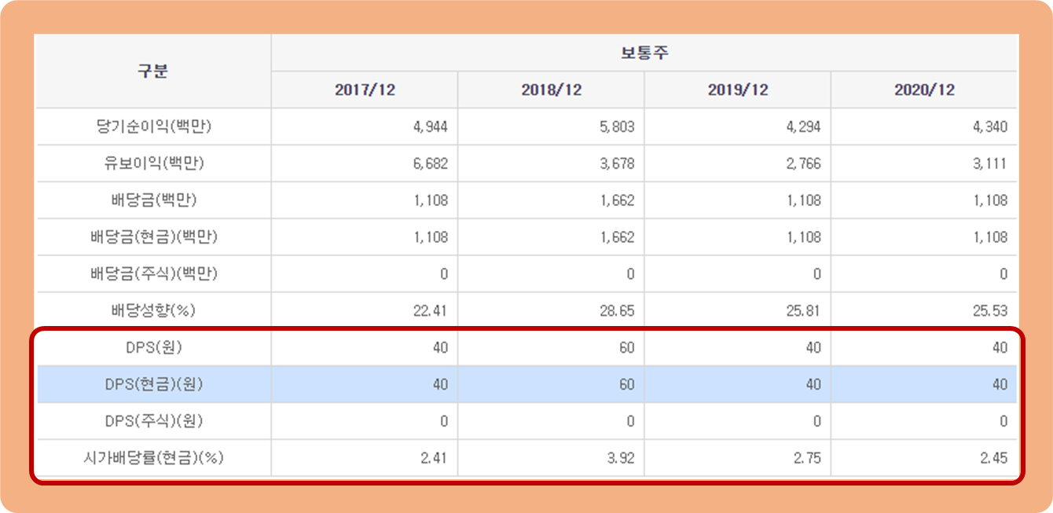
Task: Click 배당금(주식)(백만) zero under 2017/12
Action: [x=444, y=274]
